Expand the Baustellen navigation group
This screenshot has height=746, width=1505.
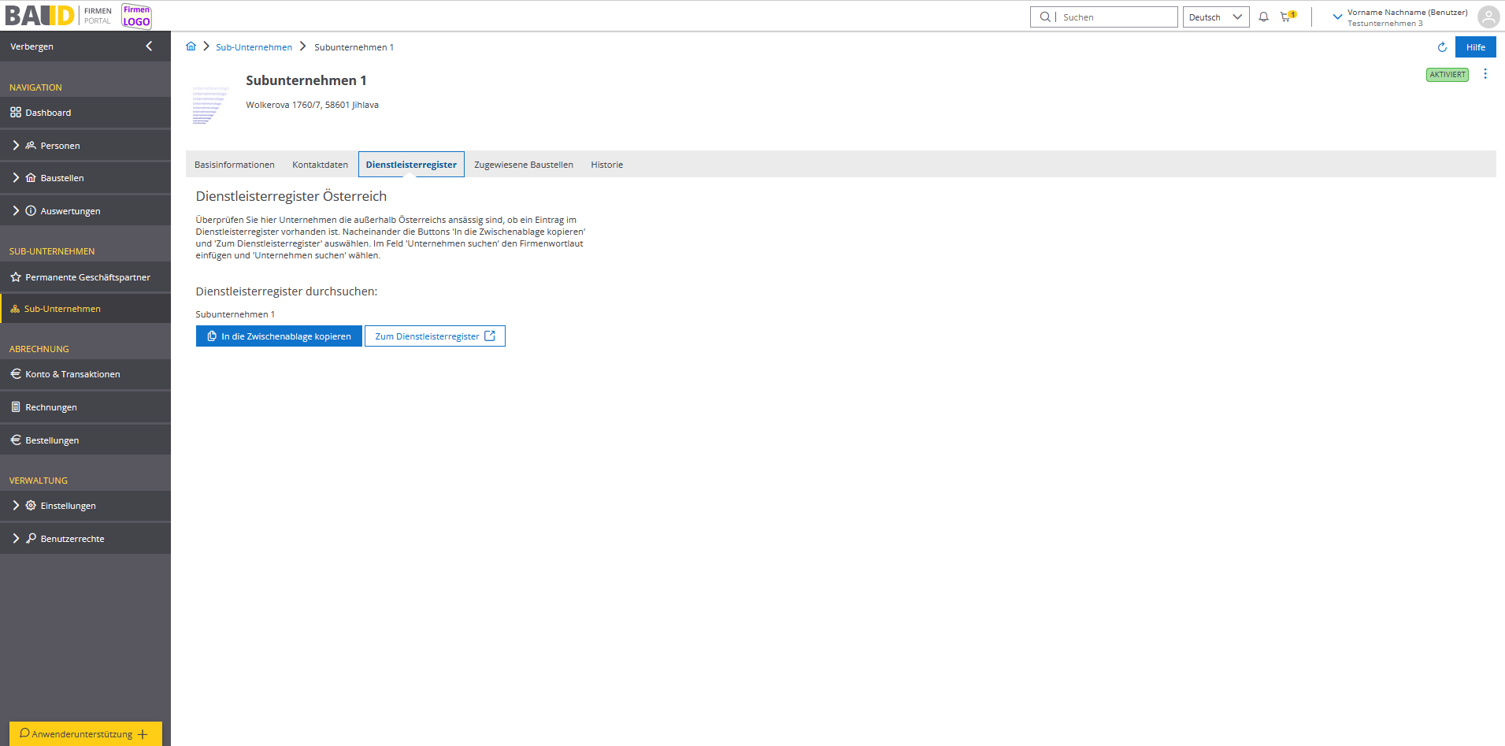(x=16, y=178)
